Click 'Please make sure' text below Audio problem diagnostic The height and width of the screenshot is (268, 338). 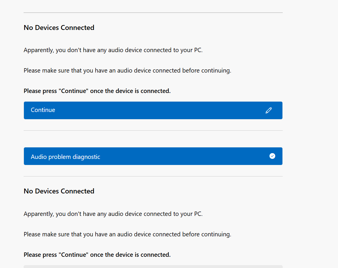127,234
